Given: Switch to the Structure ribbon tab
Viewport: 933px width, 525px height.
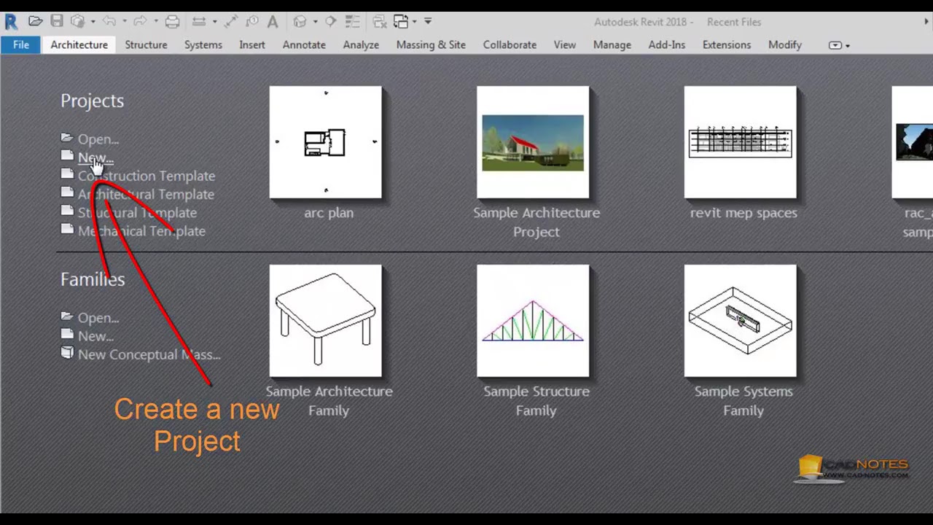Looking at the screenshot, I should point(146,44).
